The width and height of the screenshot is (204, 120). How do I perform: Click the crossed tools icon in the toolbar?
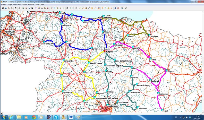click(52, 8)
